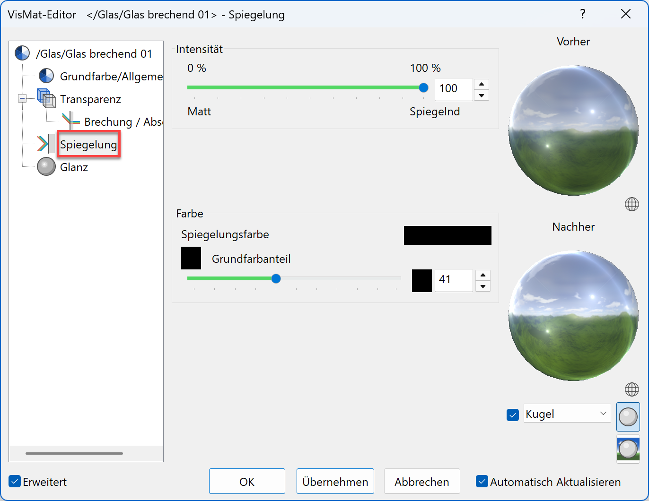Click the landscape sphere preview thumbnail

[628, 449]
